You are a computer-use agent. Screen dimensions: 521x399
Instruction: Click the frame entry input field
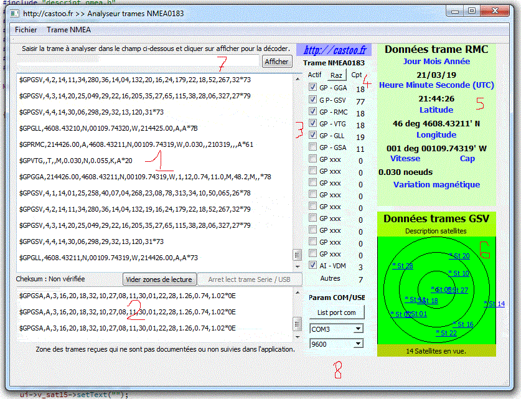click(138, 61)
